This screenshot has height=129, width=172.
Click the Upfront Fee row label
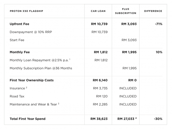pyautogui.click(x=19, y=24)
